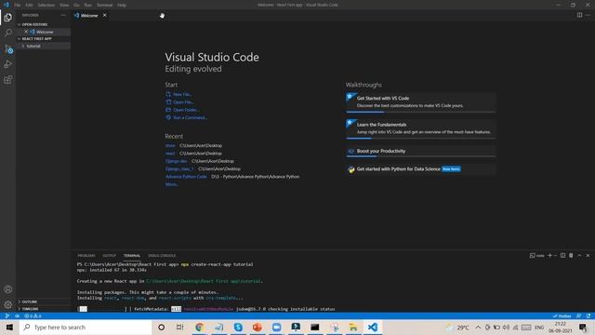Open Get started with Python for Data Science
595x335 pixels.
click(x=420, y=169)
